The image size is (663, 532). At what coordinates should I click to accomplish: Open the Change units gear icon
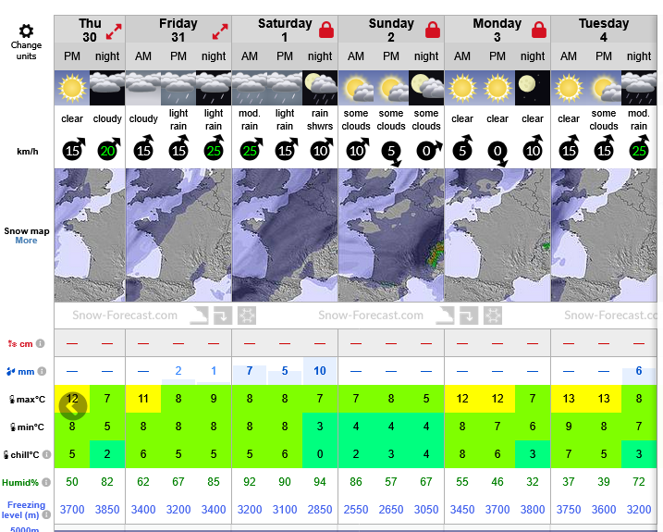tap(26, 31)
